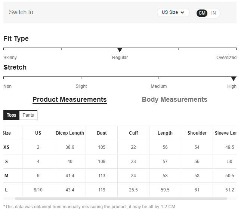
Task: Open the US Size dropdown
Action: 173,12
